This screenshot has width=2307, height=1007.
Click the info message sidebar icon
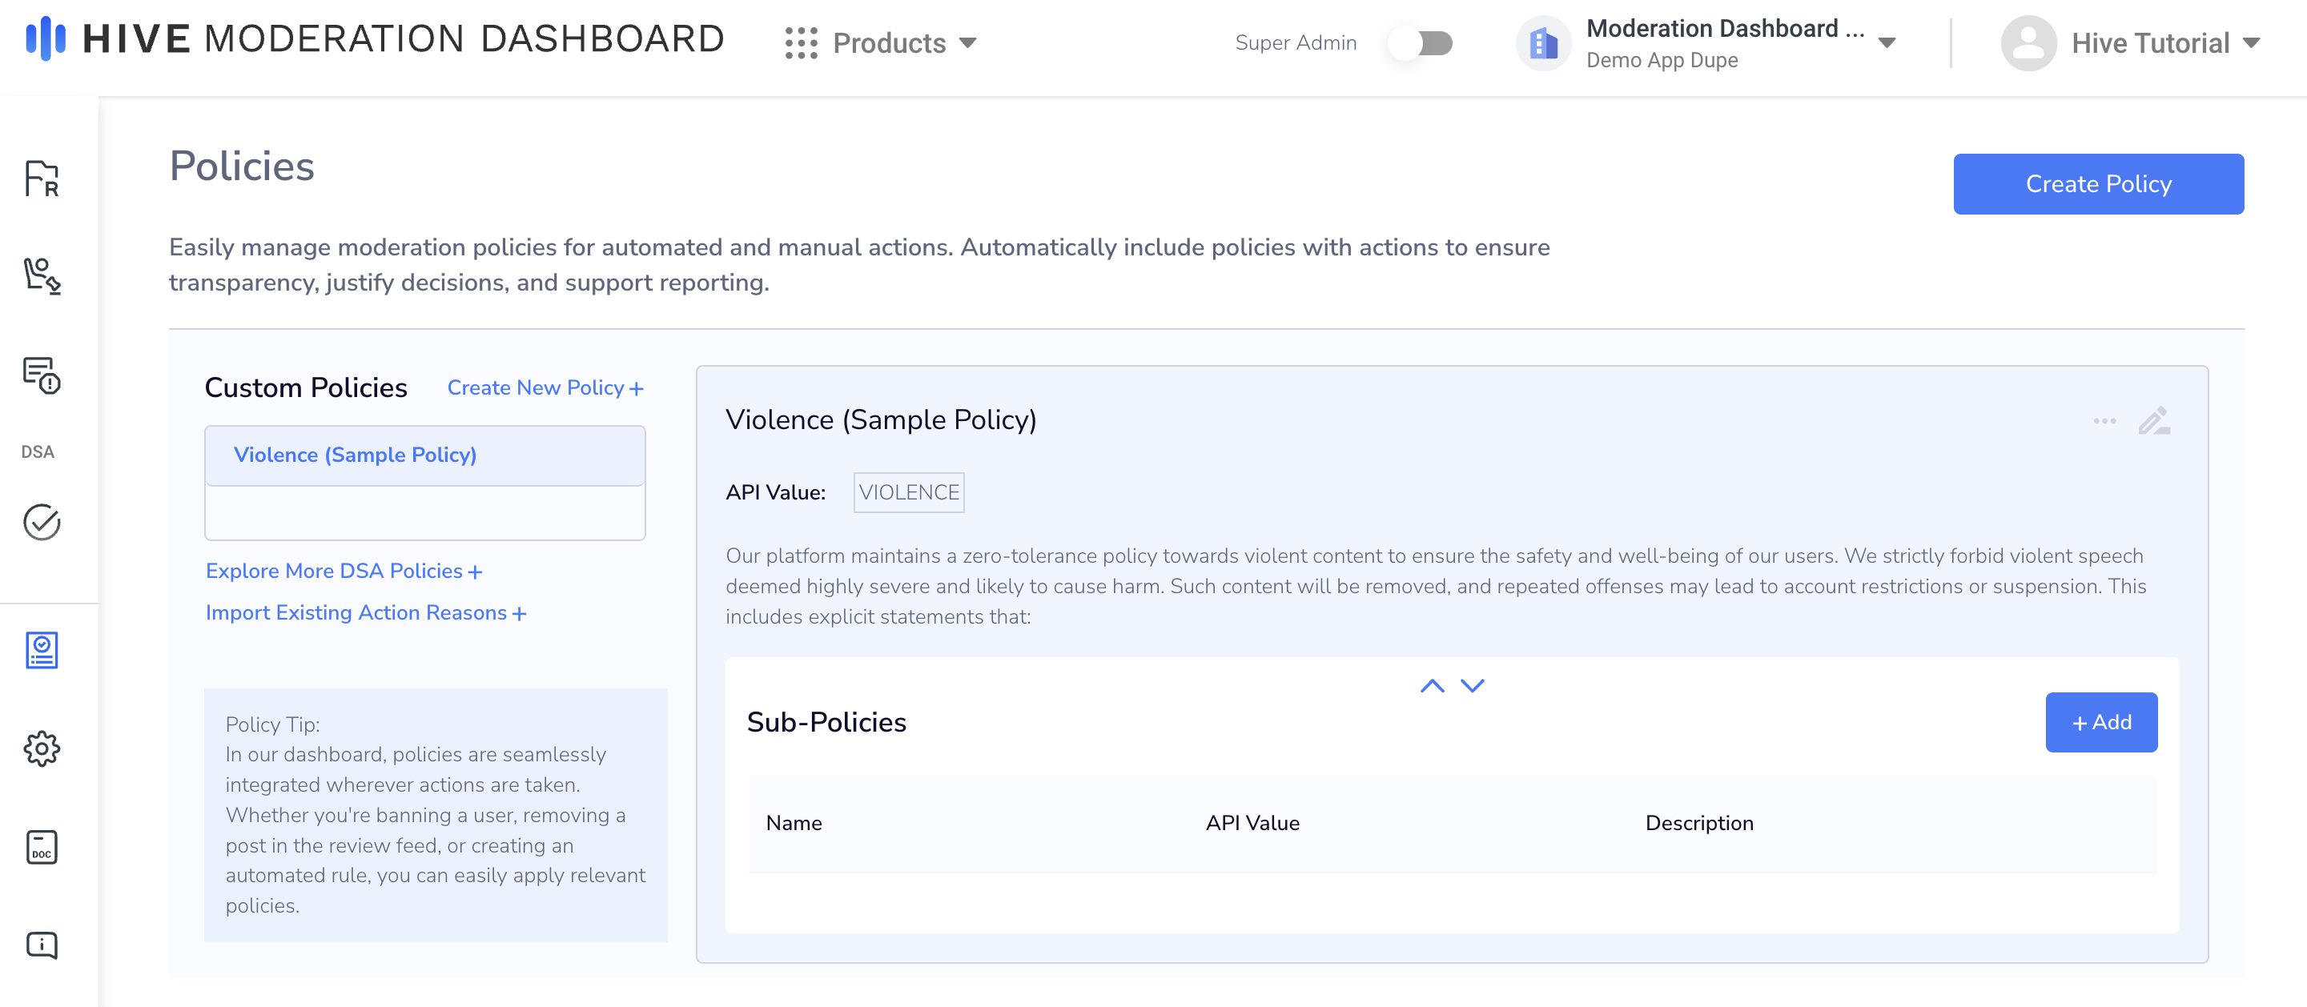click(x=41, y=945)
